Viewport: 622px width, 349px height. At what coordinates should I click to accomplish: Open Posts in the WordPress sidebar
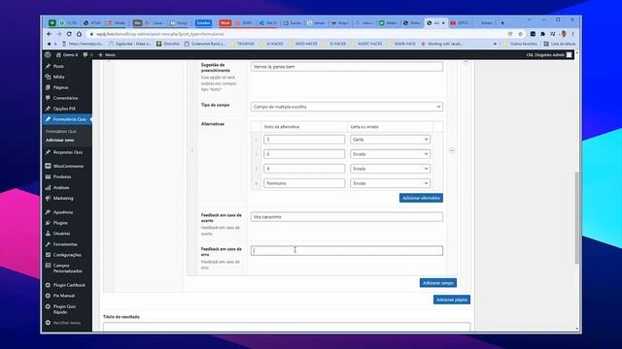point(58,66)
